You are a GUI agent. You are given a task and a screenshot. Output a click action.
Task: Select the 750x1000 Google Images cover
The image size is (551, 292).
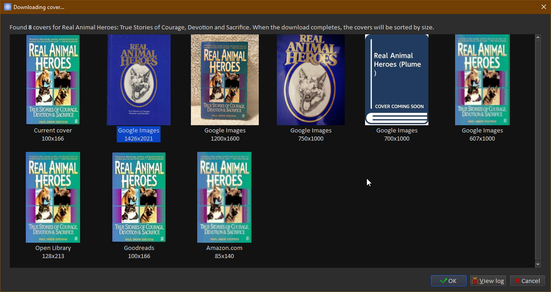click(311, 80)
